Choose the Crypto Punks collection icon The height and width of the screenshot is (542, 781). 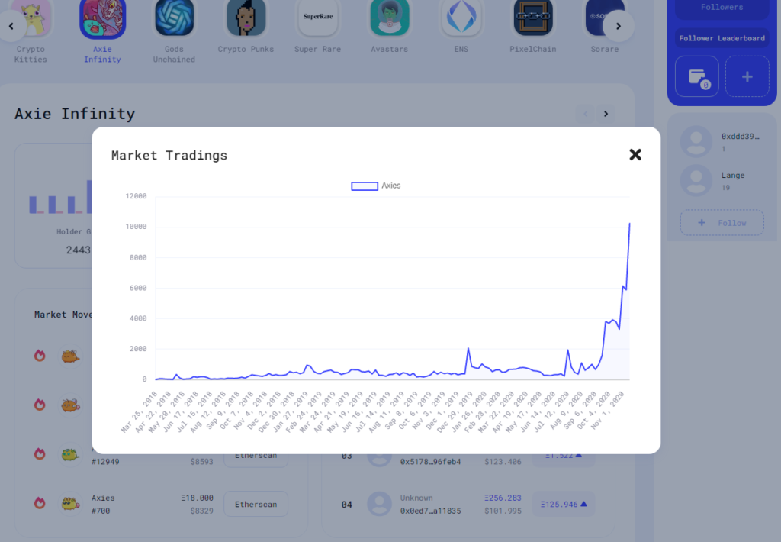coord(246,18)
